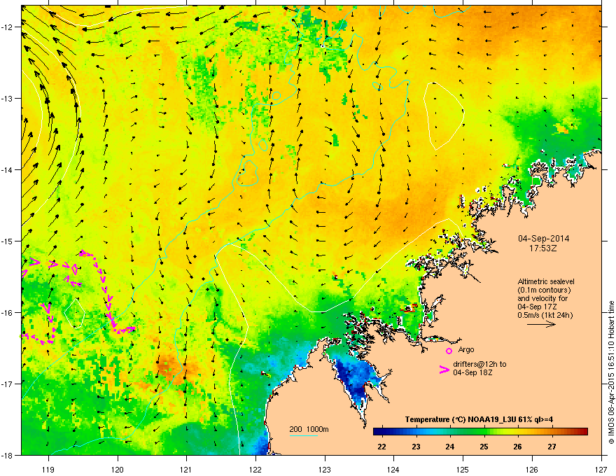Click the longitude axis label 123

(x=325, y=469)
